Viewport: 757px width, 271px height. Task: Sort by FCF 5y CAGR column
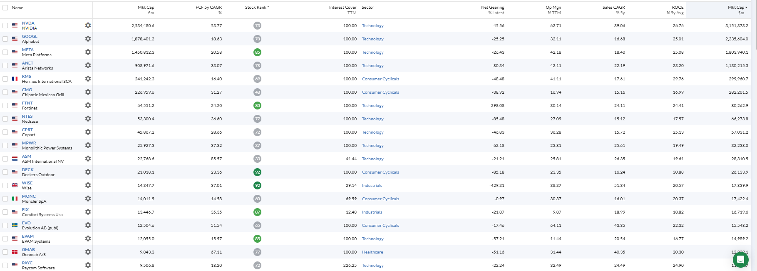[x=208, y=10]
